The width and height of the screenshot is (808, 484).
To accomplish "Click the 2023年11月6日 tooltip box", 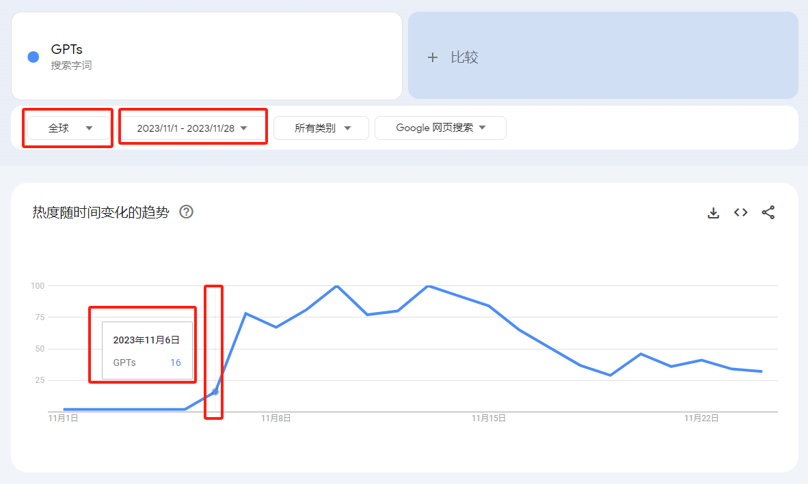I will [148, 351].
